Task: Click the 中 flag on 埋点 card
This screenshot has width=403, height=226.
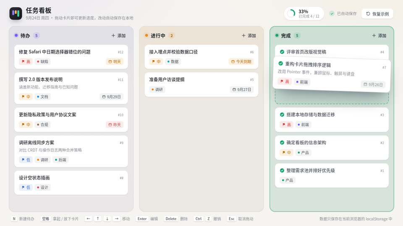Action: tap(156, 62)
